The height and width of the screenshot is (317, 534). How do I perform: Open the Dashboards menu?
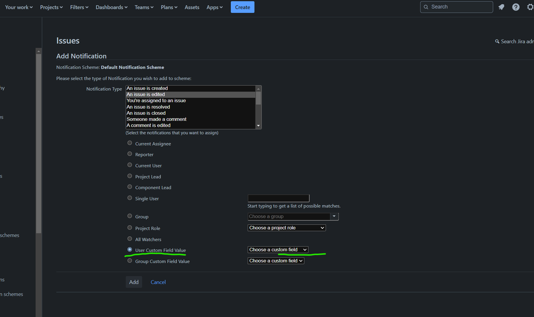pyautogui.click(x=111, y=7)
